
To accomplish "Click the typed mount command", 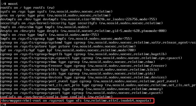I will click(x=13, y=4).
